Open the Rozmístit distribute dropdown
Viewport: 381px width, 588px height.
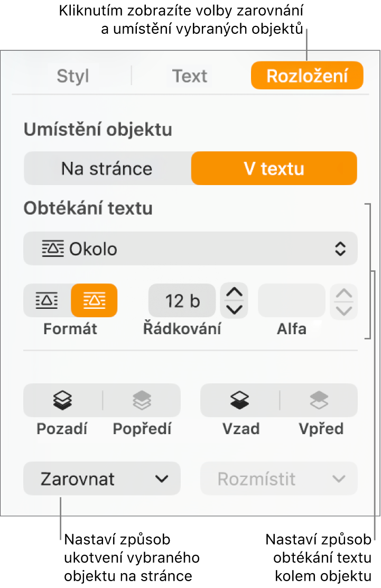tap(279, 479)
